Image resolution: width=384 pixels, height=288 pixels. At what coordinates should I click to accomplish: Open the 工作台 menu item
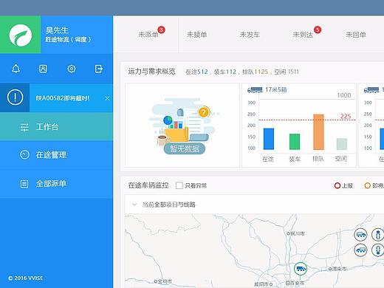[x=56, y=127]
